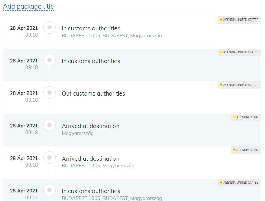Image resolution: width=265 pixels, height=201 pixels.
Task: Click the "In customs authorities" title in the topmost row
Action: 91,28
